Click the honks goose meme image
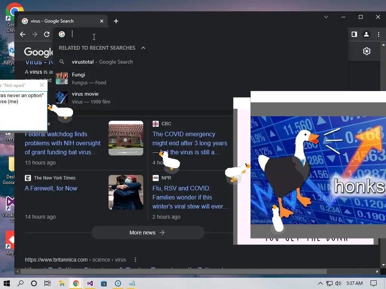 pyautogui.click(x=318, y=170)
